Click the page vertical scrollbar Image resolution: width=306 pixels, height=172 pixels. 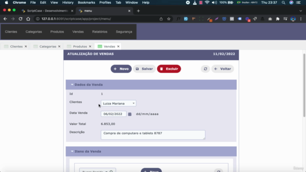(x=304, y=85)
